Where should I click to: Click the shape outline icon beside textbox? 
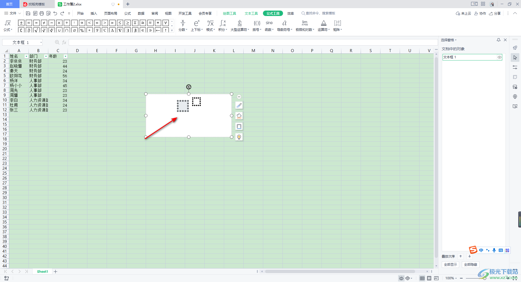[x=239, y=126]
